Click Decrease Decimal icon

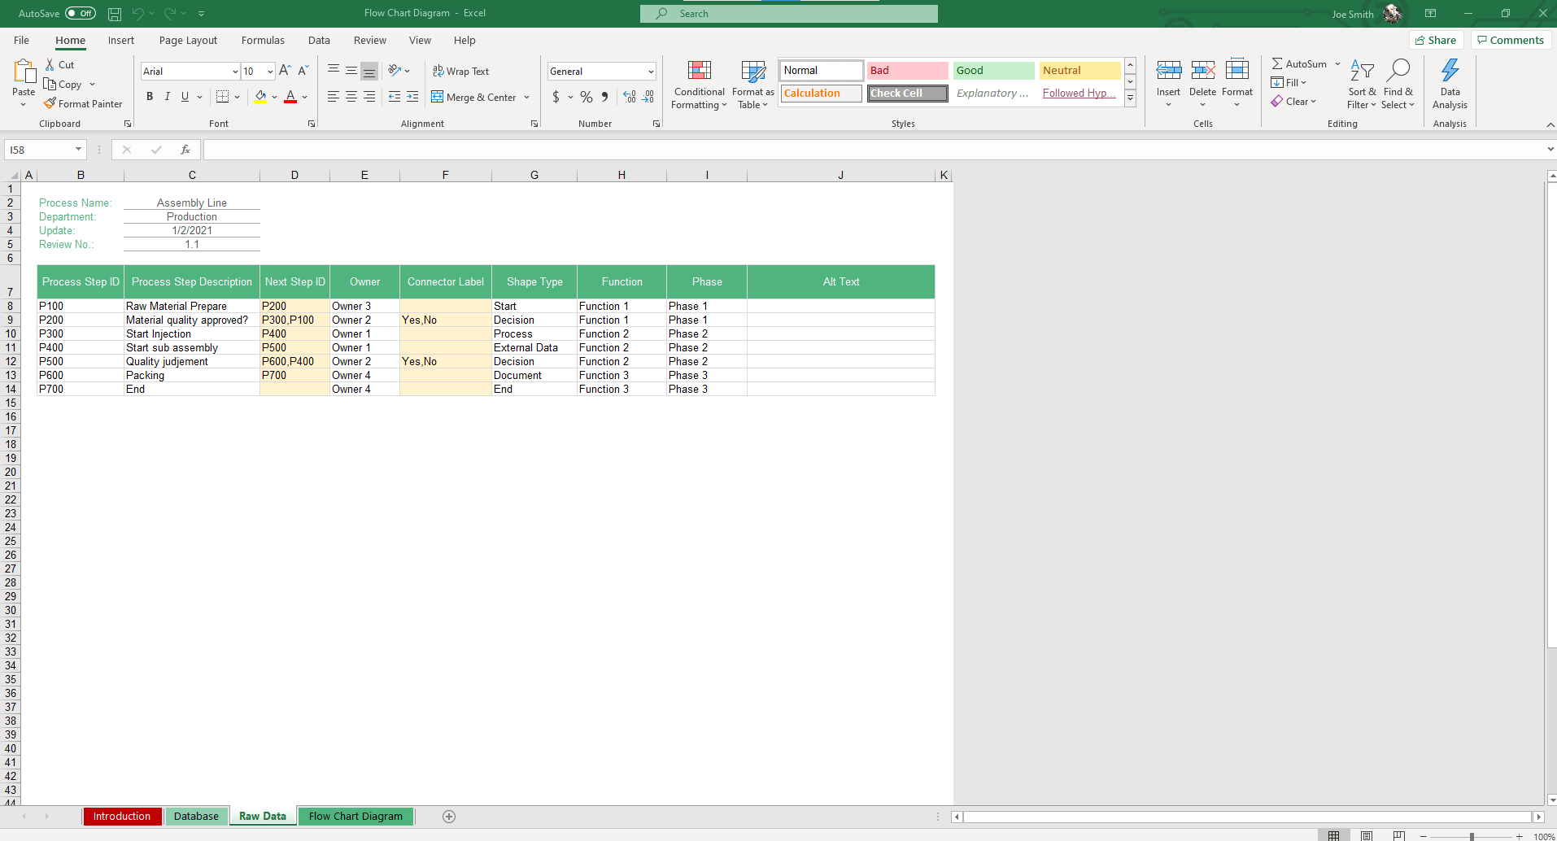(x=648, y=97)
